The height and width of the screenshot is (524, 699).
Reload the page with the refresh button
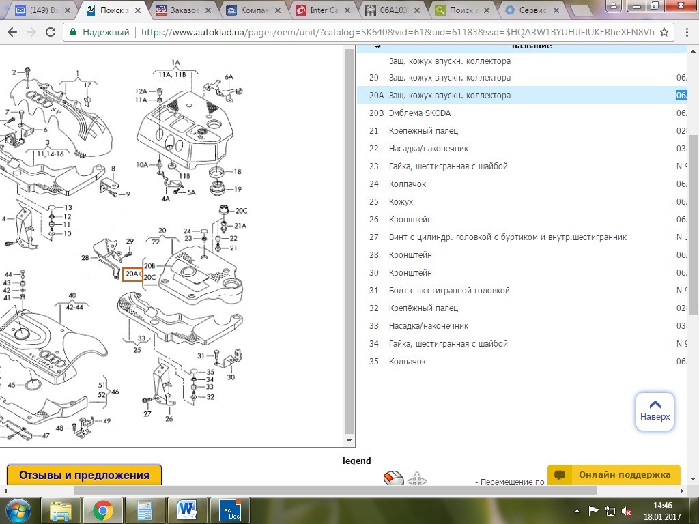(x=51, y=33)
